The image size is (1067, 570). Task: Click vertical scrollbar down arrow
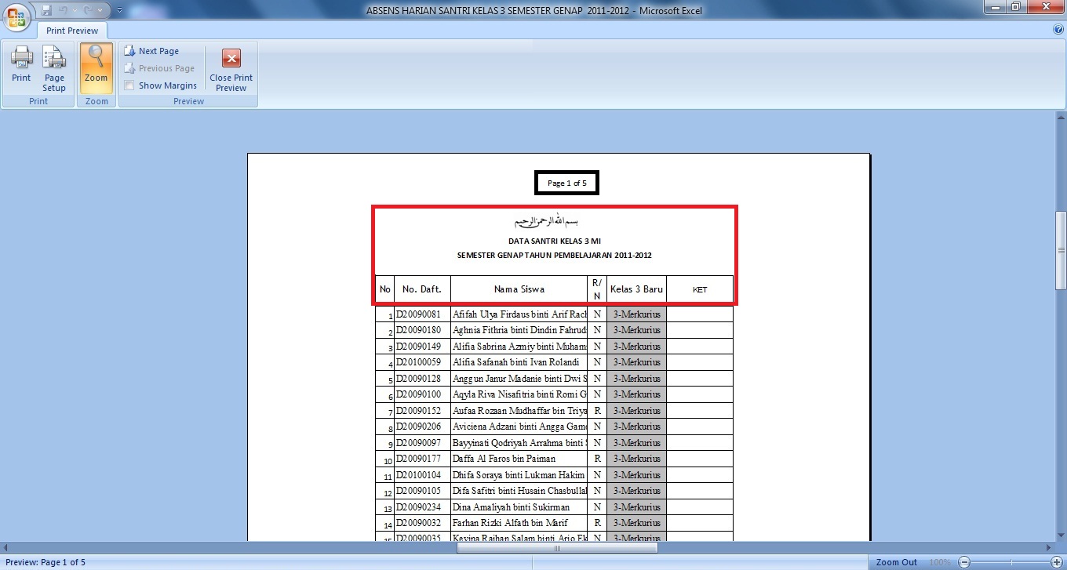click(x=1061, y=534)
